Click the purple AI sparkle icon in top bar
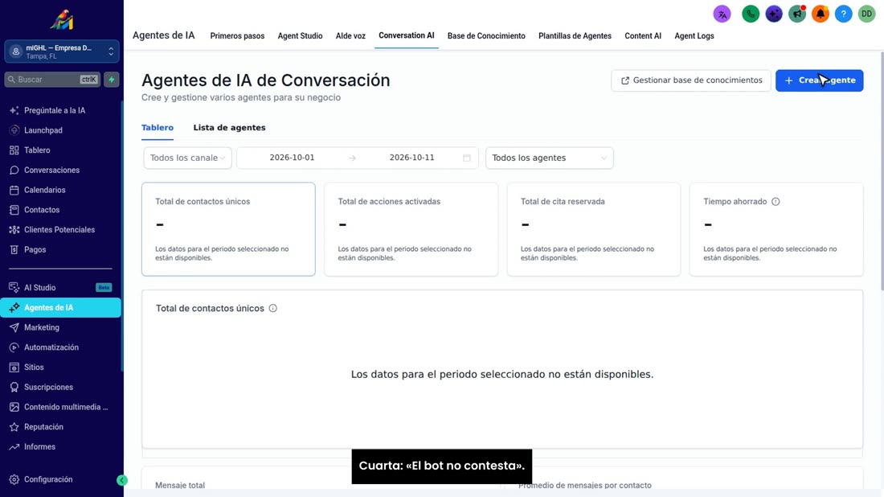The width and height of the screenshot is (884, 497). pos(773,14)
